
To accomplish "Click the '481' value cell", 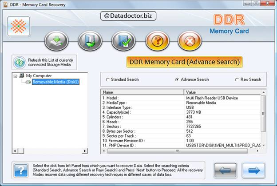I will (x=189, y=117).
